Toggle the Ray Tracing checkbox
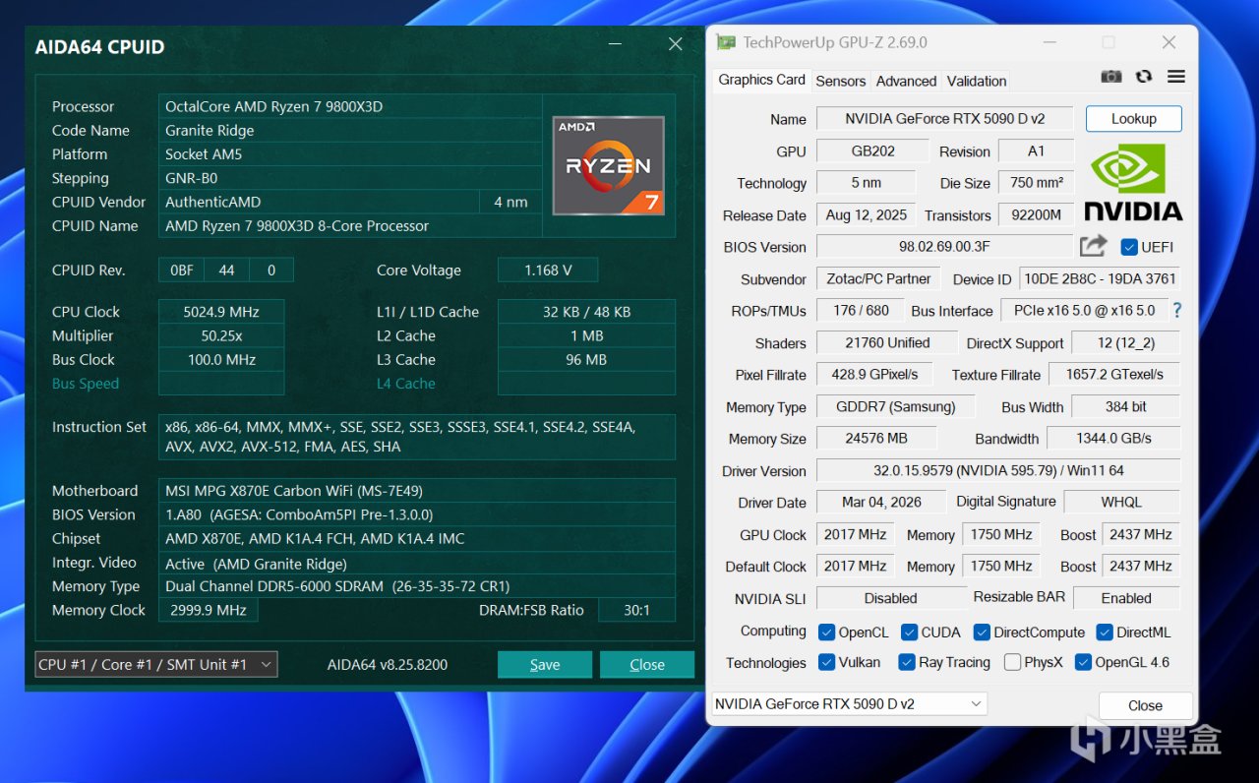Screen dimensions: 1259x783 (907, 662)
